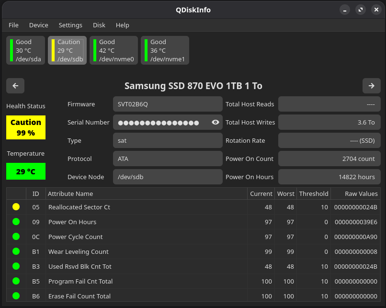
Task: Select the Used Rsvd Blk Cnt Tot attribute
Action: 80,266
